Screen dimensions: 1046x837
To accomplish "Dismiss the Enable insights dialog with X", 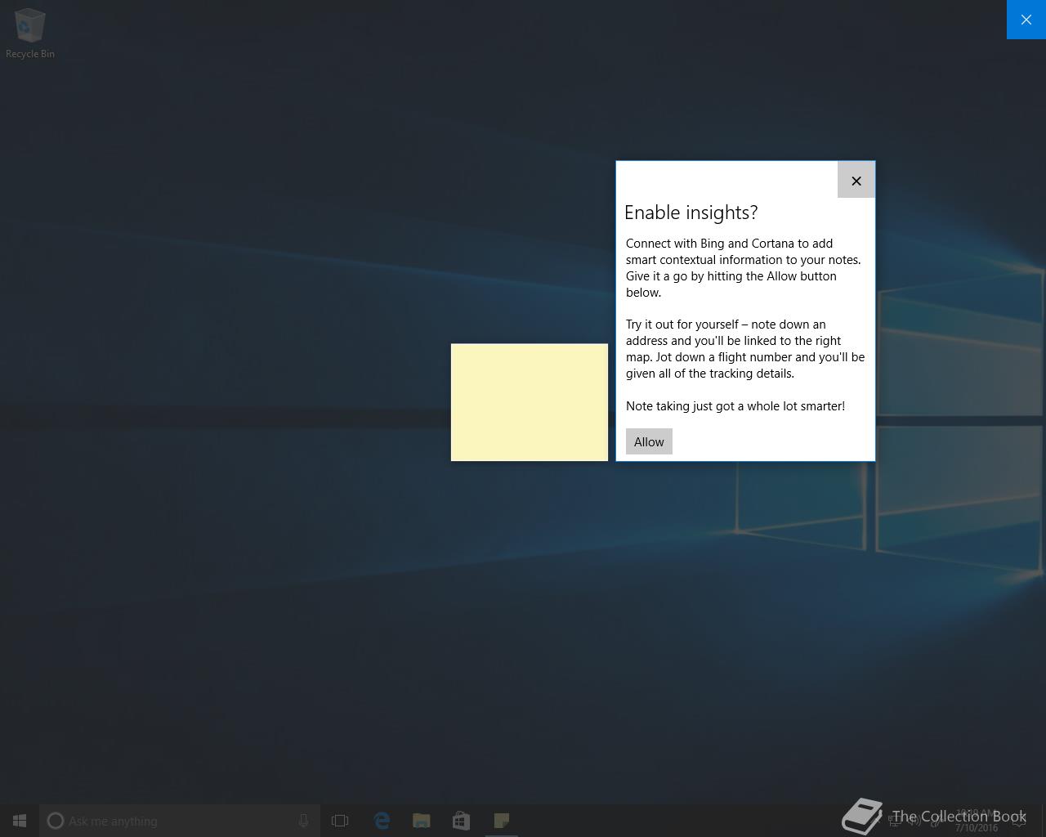I will pos(856,180).
